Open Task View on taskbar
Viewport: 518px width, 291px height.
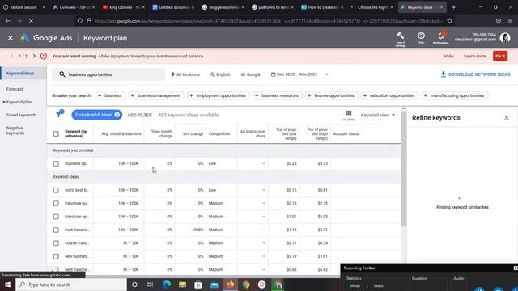(x=151, y=285)
